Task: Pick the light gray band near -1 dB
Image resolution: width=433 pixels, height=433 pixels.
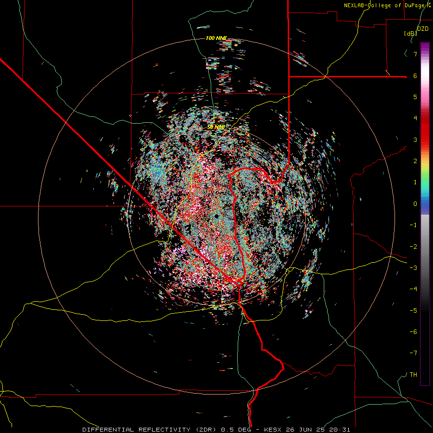Action: [x=425, y=225]
